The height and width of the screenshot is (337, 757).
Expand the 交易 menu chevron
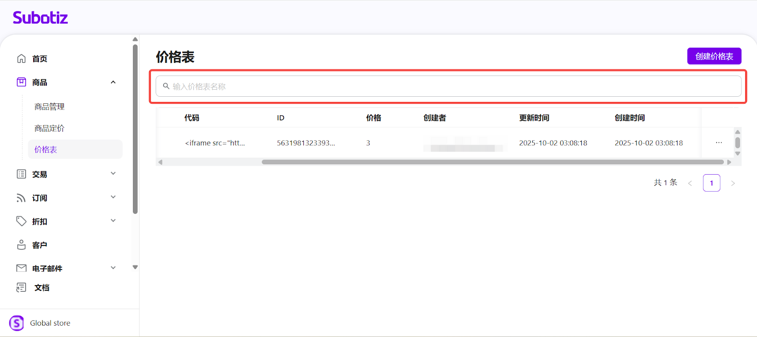pyautogui.click(x=113, y=174)
